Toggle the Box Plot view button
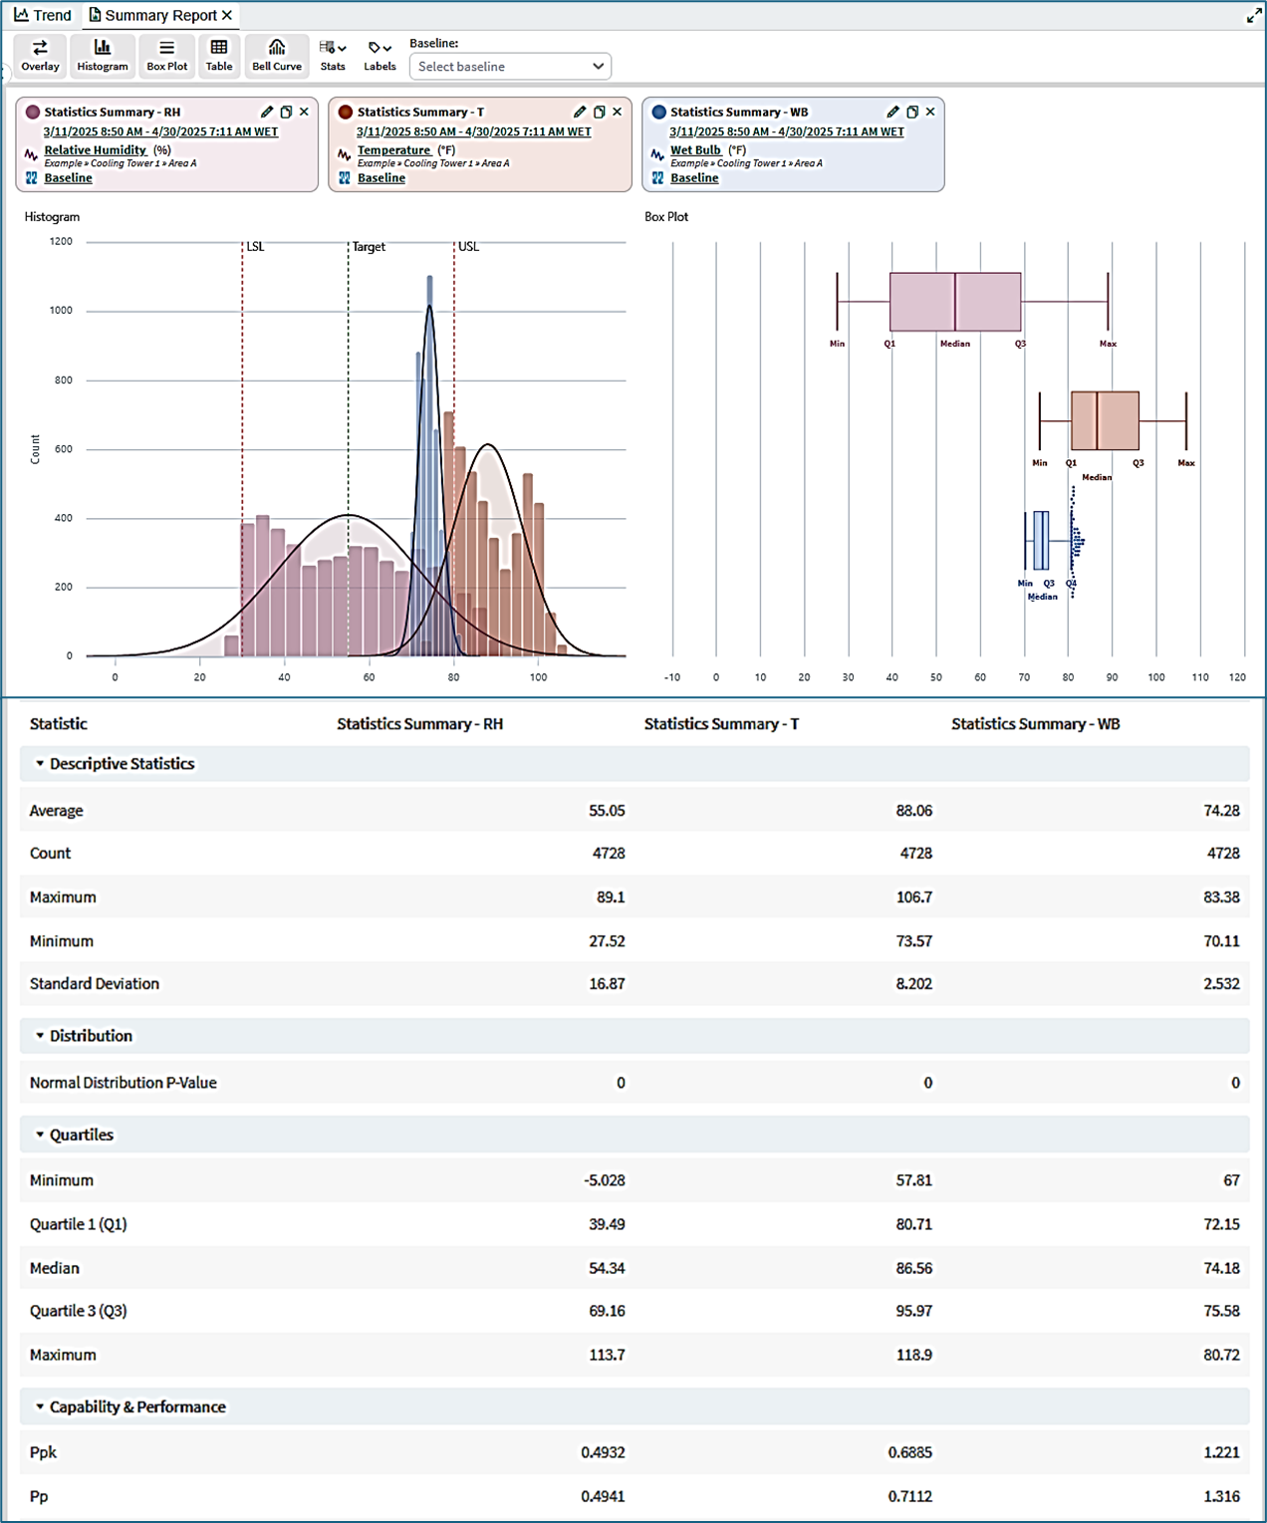Viewport: 1267px width, 1523px height. pyautogui.click(x=166, y=55)
